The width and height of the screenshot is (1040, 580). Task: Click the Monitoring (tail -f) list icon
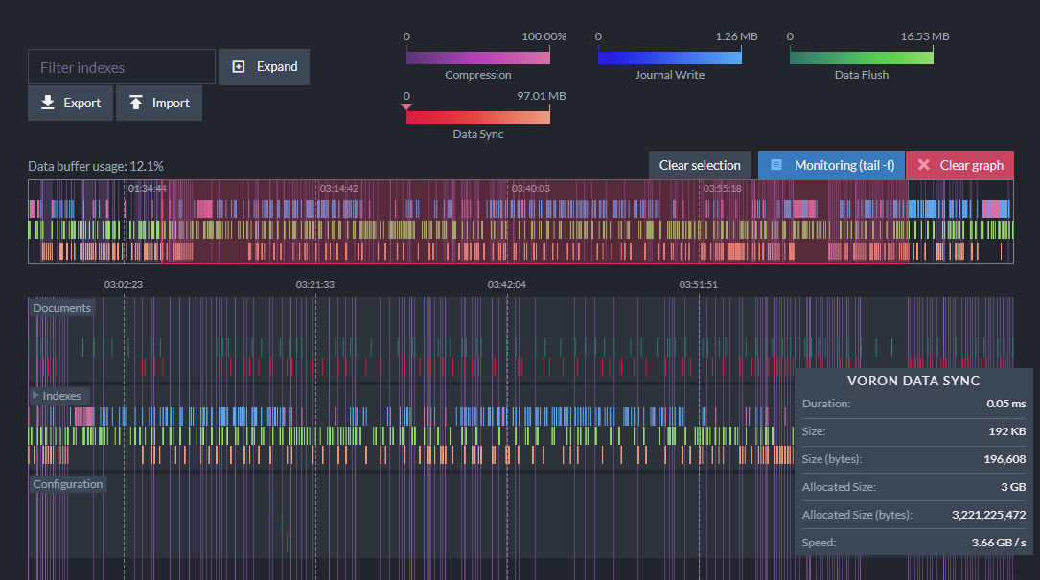point(776,165)
